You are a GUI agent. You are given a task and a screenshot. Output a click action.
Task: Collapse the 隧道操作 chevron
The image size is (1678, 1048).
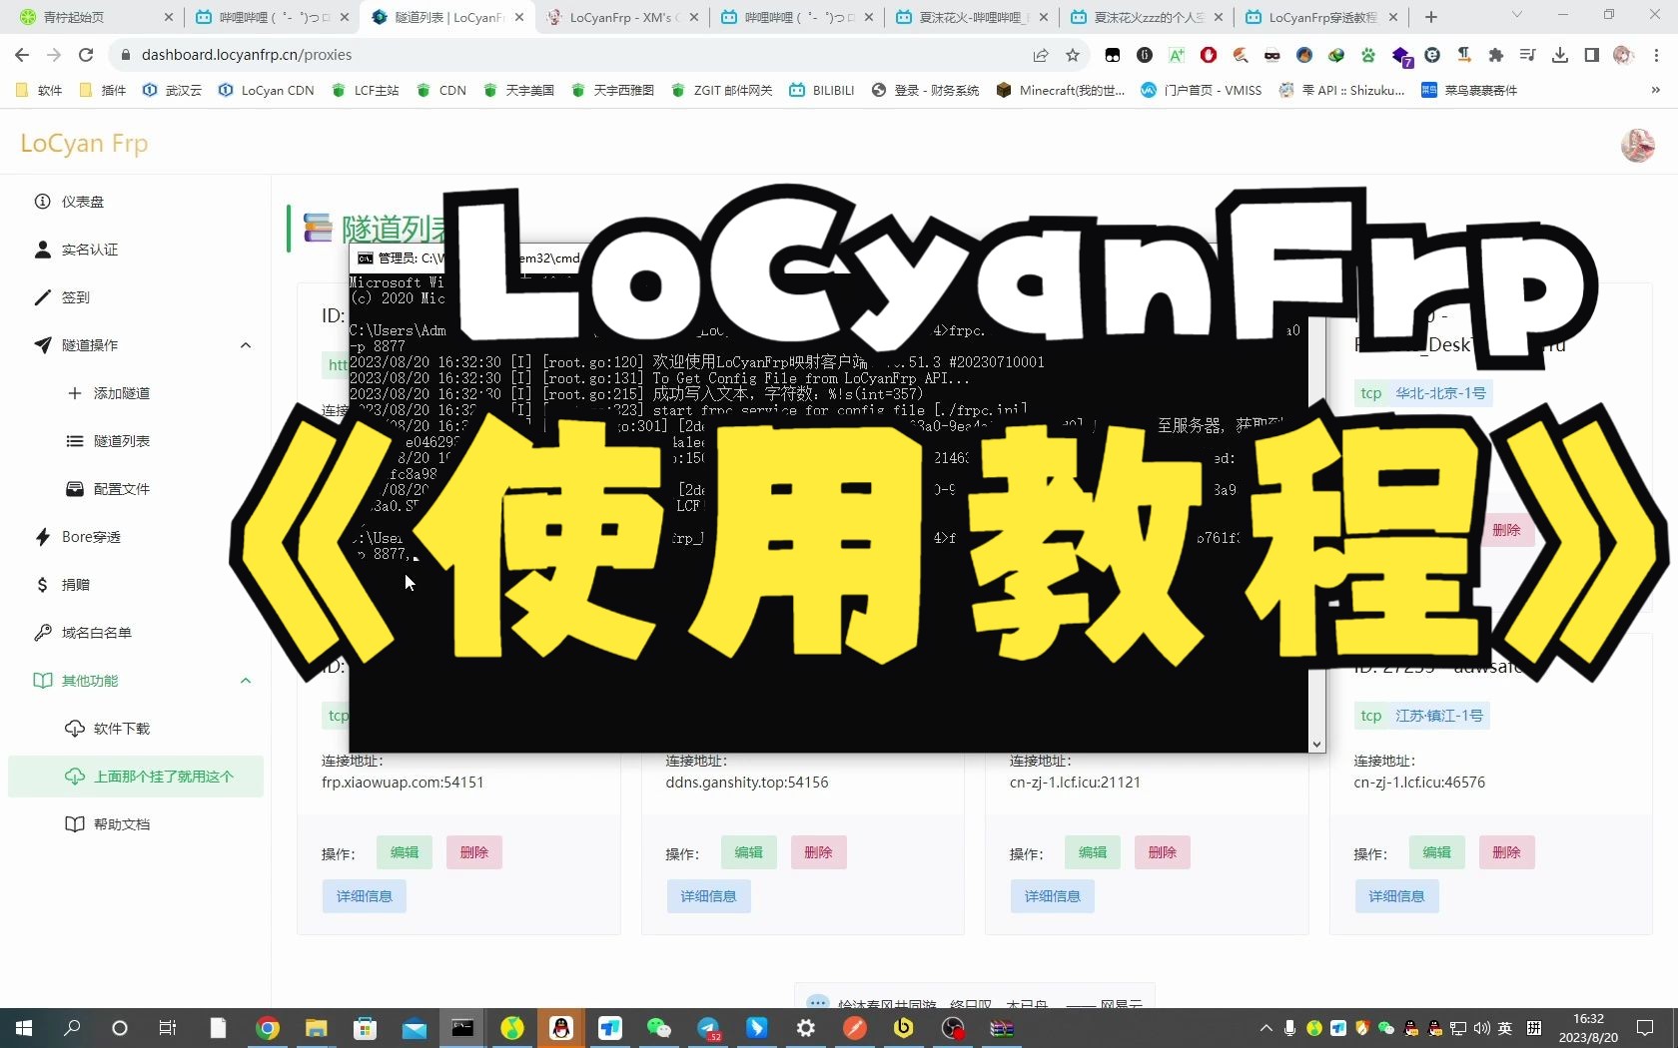pyautogui.click(x=246, y=345)
